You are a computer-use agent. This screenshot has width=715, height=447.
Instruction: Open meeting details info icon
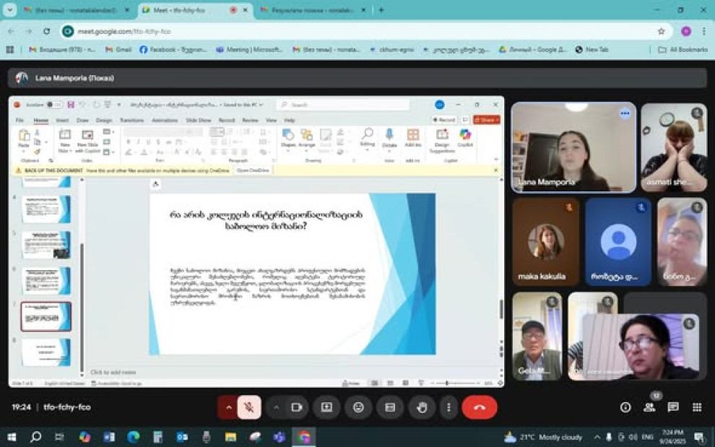tap(625, 407)
